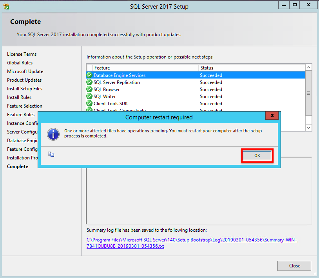Click green check icon beside SQL Browser

point(89,89)
